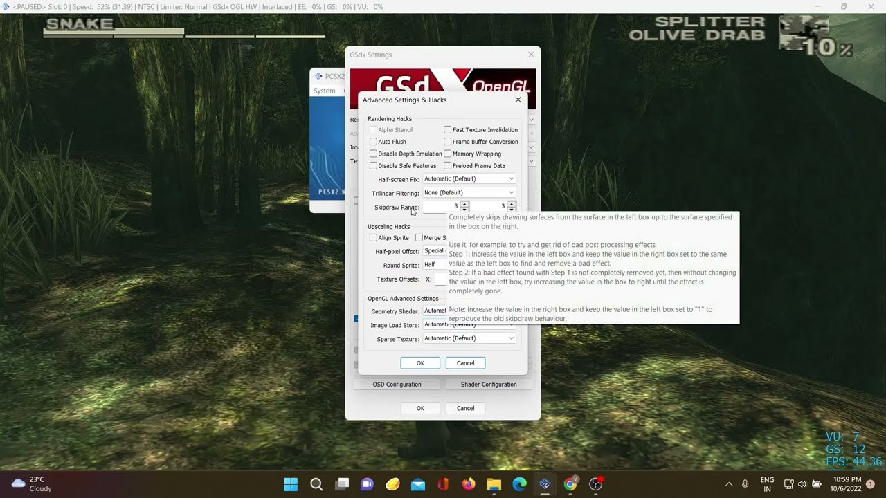Viewport: 886px width, 498px height.
Task: Open the Windows Start menu
Action: pos(291,484)
